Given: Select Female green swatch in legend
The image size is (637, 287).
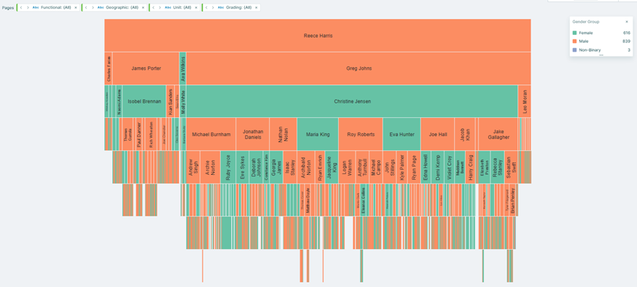Looking at the screenshot, I should 574,33.
